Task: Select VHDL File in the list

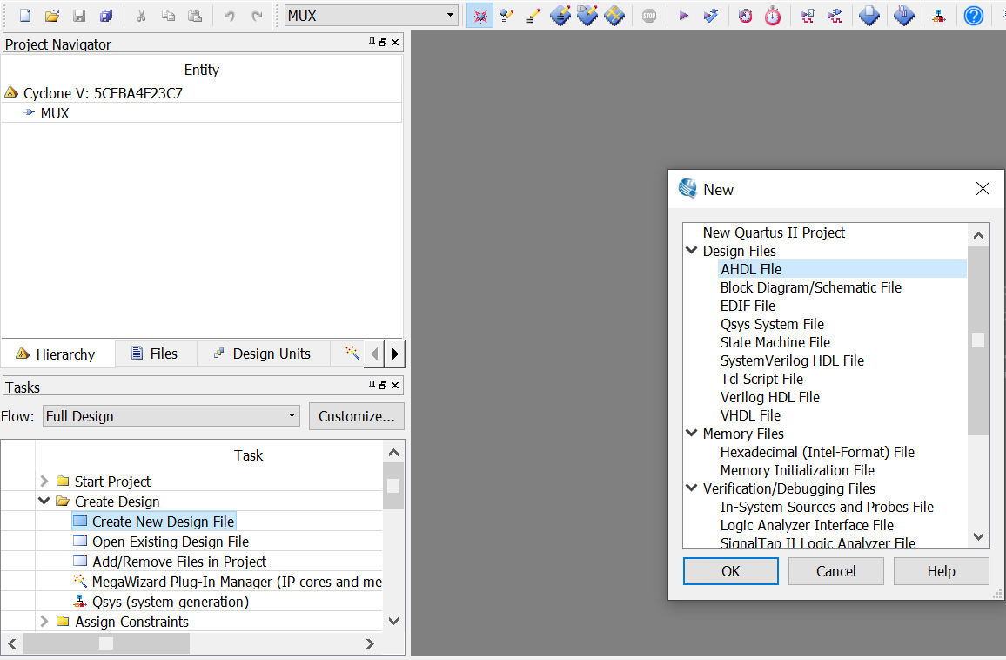Action: click(750, 415)
